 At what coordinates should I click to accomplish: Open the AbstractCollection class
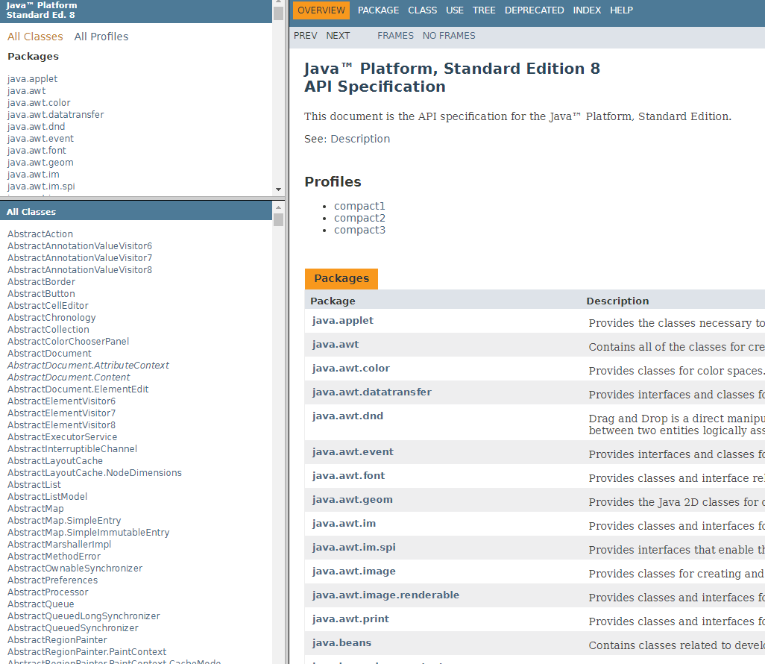(x=48, y=330)
